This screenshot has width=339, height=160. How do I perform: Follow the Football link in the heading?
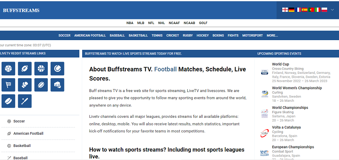(165, 69)
